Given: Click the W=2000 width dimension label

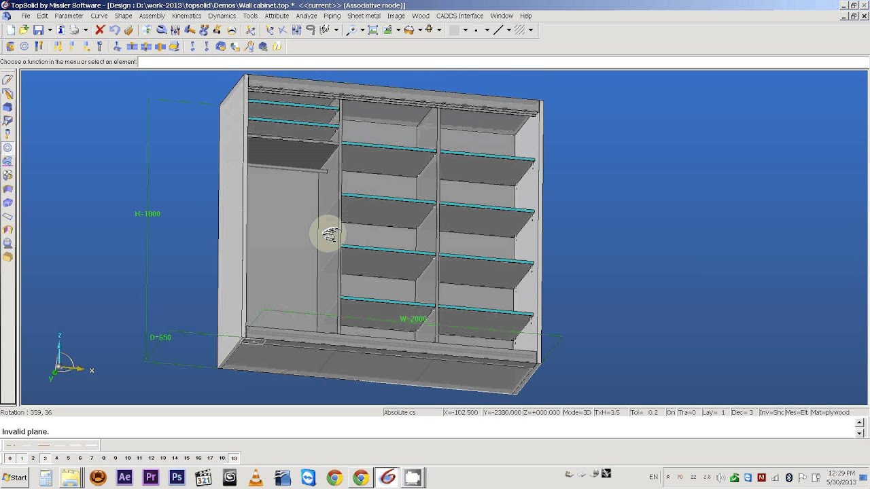Looking at the screenshot, I should tap(413, 319).
